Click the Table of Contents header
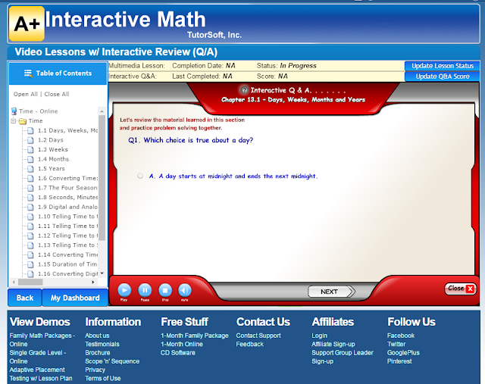 click(x=58, y=73)
